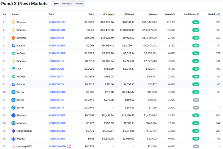The height and width of the screenshot is (149, 223).
Task: Sort by Price column header
Action: pyautogui.click(x=91, y=14)
